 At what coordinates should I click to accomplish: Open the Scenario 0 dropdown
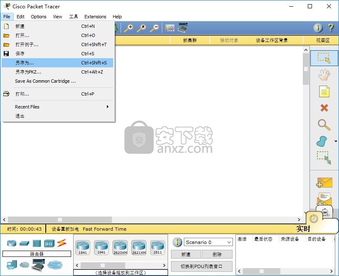point(208,242)
